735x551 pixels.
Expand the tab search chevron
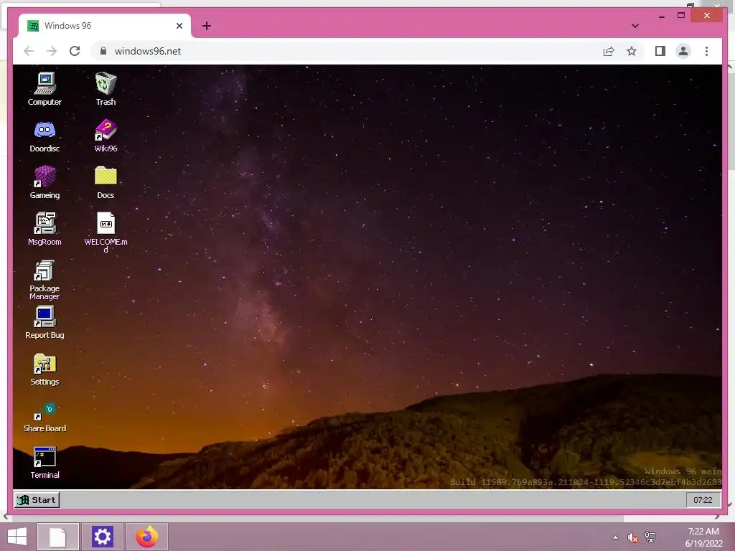point(635,26)
